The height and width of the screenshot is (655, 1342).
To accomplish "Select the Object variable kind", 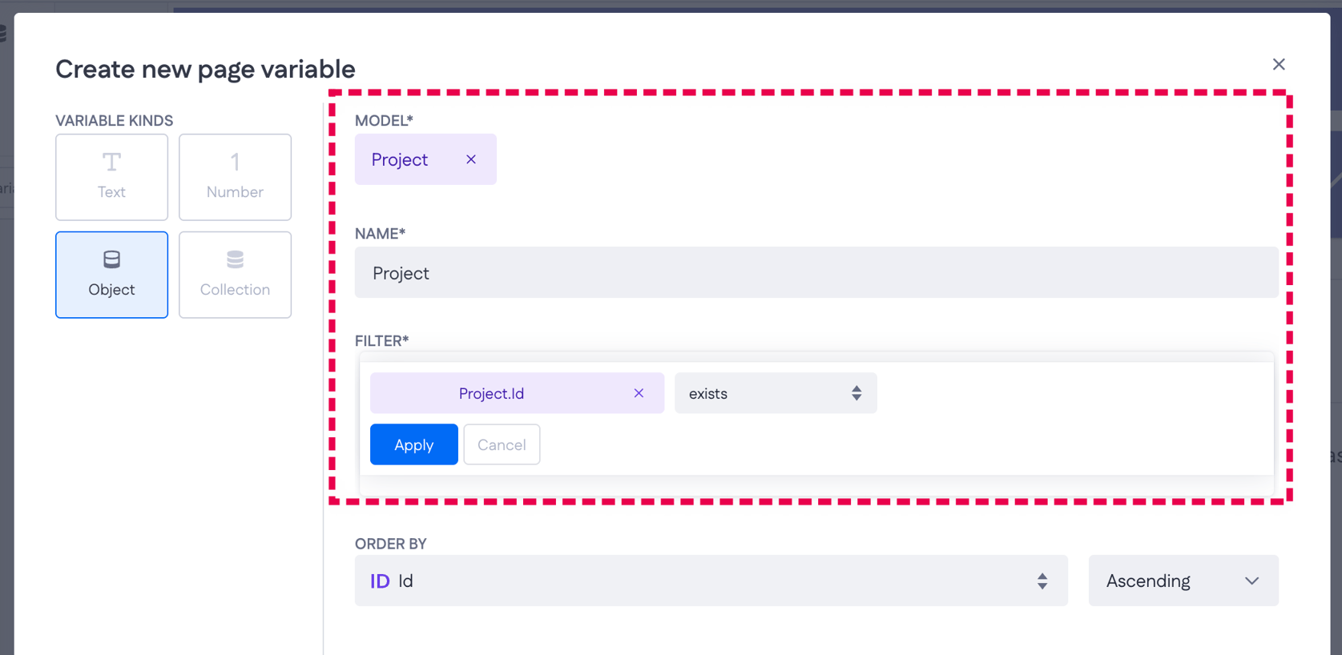I will 111,275.
